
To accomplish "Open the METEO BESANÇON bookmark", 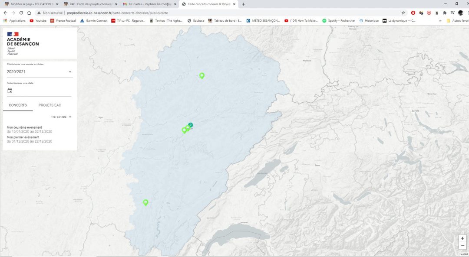I will coord(263,21).
